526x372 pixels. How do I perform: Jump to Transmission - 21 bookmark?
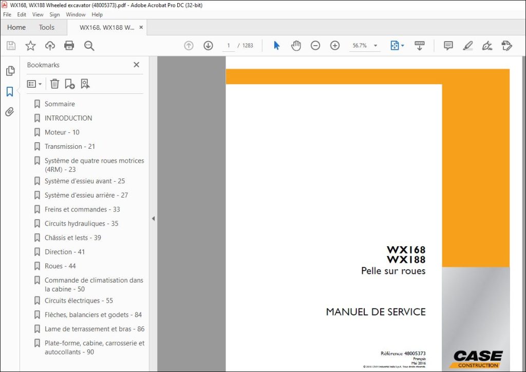click(70, 146)
